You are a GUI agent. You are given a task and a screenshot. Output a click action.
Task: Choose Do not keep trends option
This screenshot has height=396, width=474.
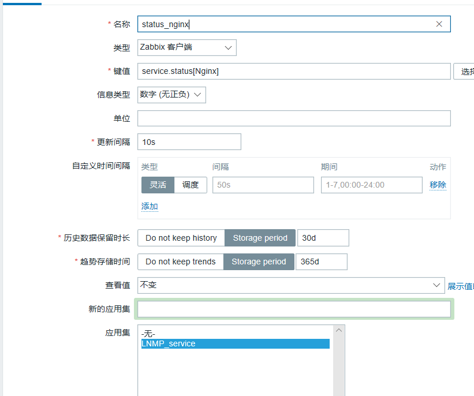point(181,261)
